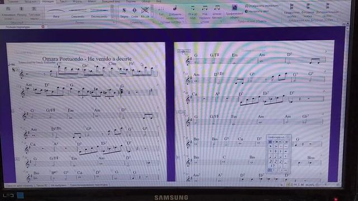
Task: Select the rest button on Keypad
Action: (272, 166)
